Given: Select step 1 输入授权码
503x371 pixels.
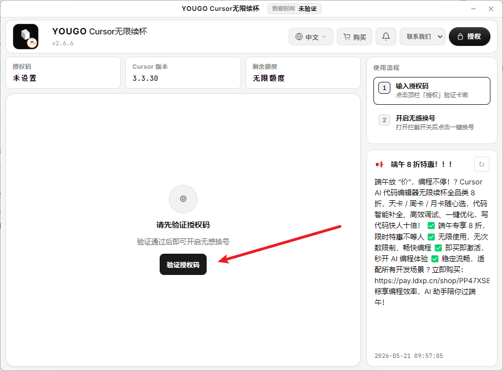Looking at the screenshot, I should pyautogui.click(x=432, y=91).
